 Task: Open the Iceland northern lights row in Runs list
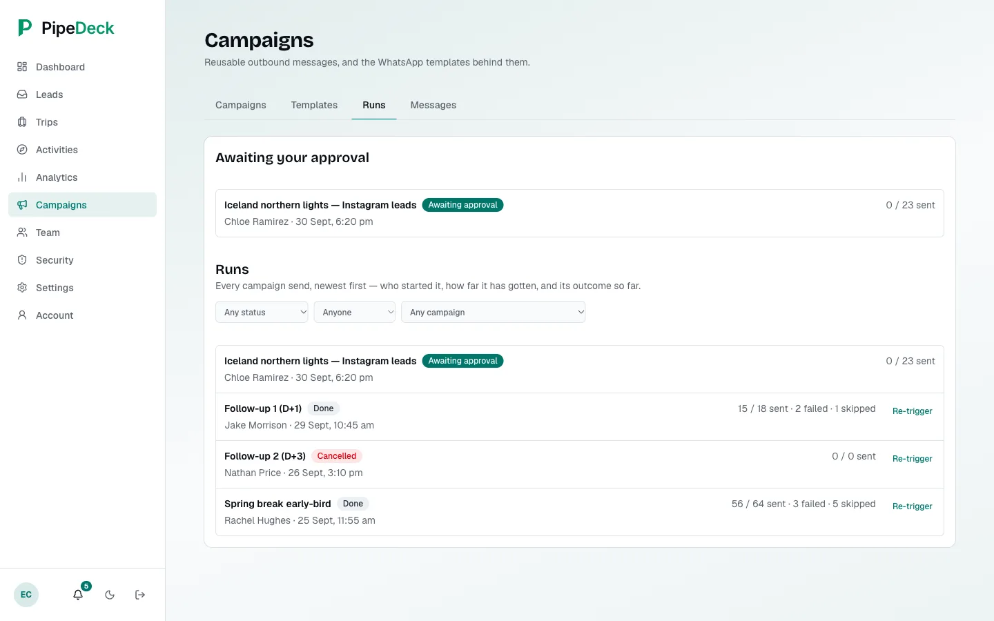580,369
